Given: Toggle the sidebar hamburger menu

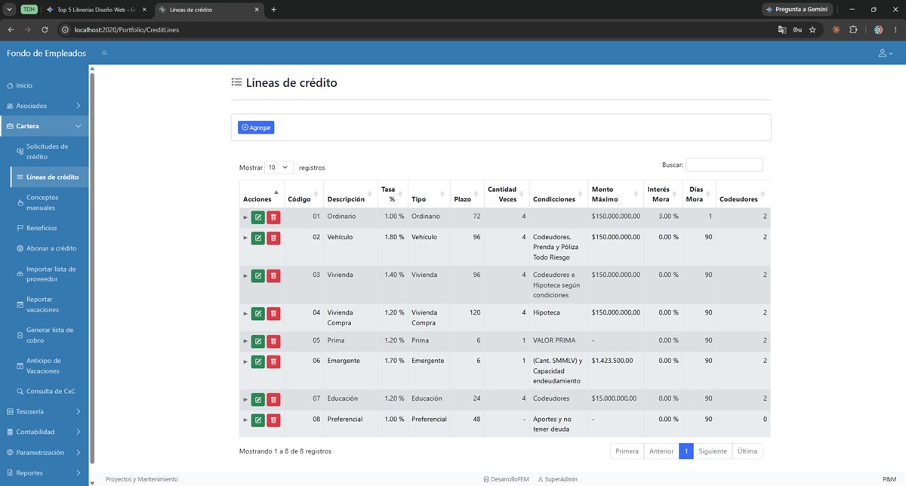Looking at the screenshot, I should [x=104, y=53].
